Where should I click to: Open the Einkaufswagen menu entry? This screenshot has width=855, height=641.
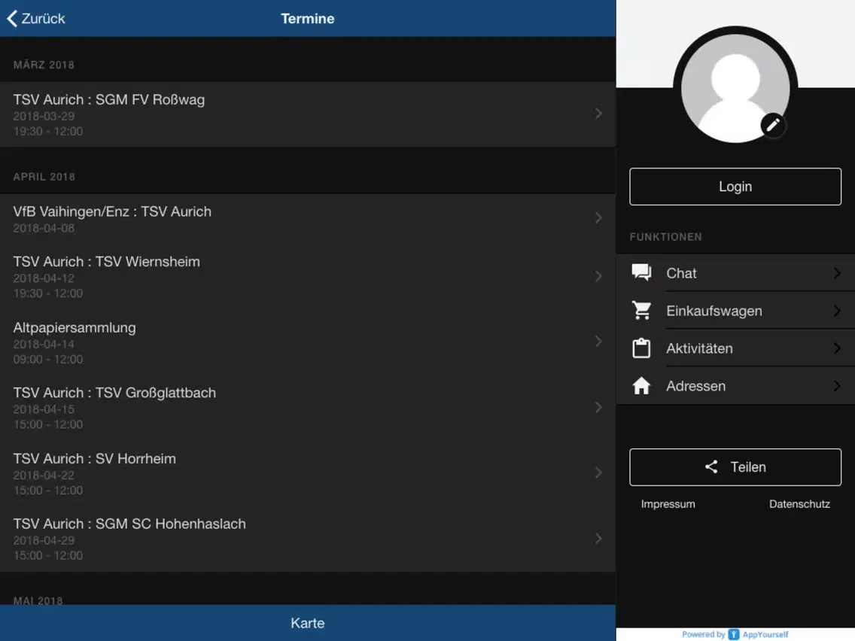coord(735,310)
